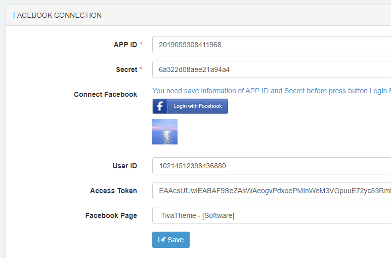Focus the APP ID input field
The image size is (391, 258).
click(x=272, y=45)
